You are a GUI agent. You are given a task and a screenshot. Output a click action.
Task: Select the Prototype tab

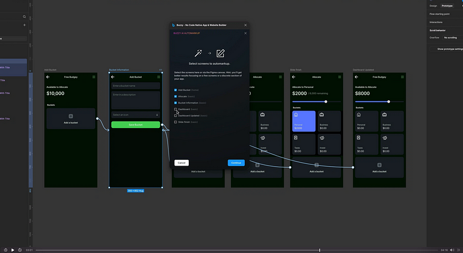(447, 6)
